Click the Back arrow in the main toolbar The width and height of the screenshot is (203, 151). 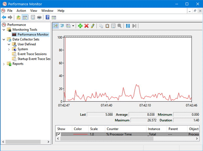click(x=4, y=17)
